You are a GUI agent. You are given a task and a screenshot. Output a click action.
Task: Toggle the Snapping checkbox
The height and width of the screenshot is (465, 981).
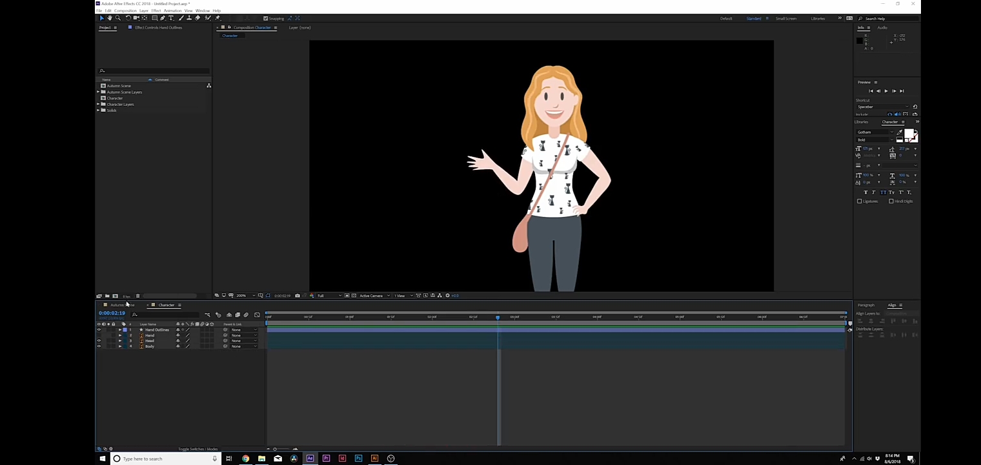(266, 18)
